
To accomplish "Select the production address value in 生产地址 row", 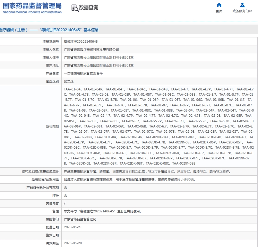I will pos(98,65).
